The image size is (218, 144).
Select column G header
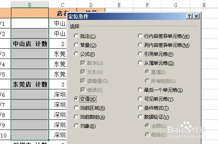coord(176,5)
